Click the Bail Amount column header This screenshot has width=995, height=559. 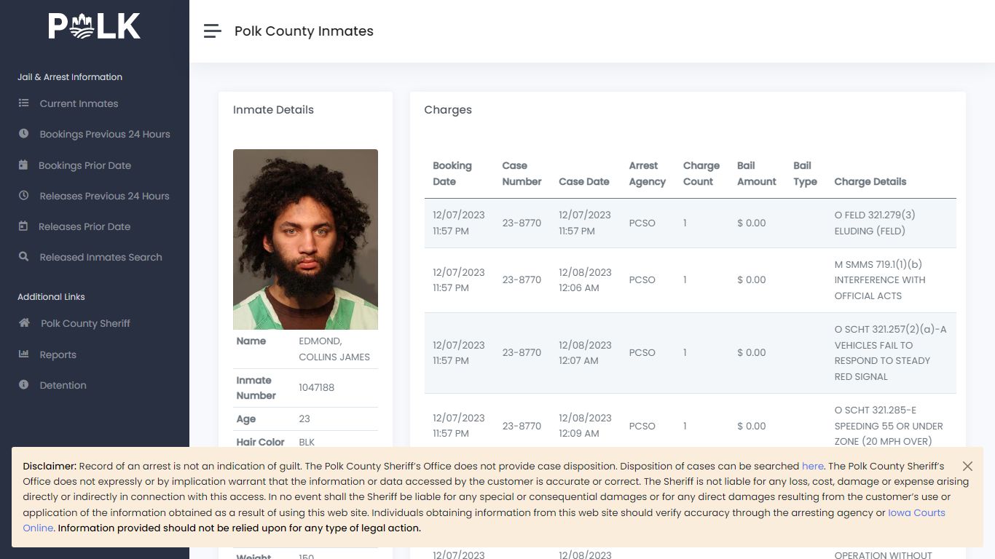click(756, 173)
